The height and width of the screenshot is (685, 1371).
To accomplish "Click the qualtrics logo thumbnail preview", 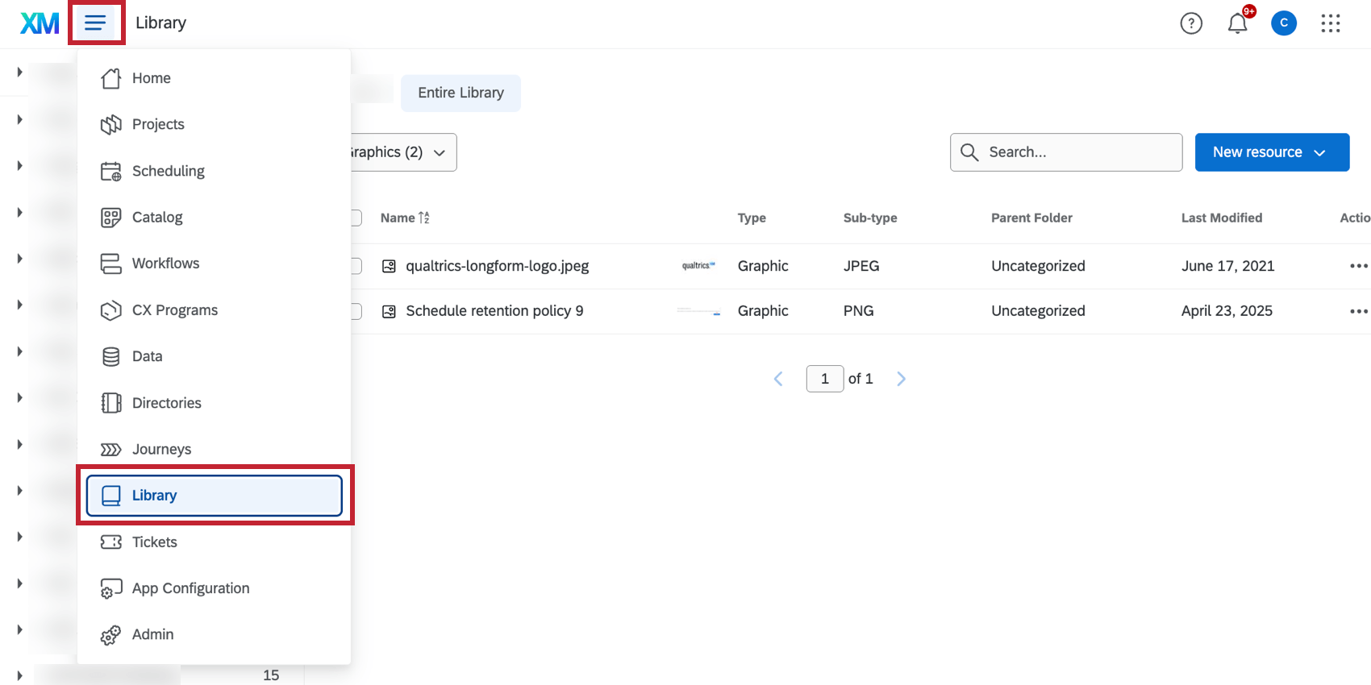I will (x=698, y=266).
